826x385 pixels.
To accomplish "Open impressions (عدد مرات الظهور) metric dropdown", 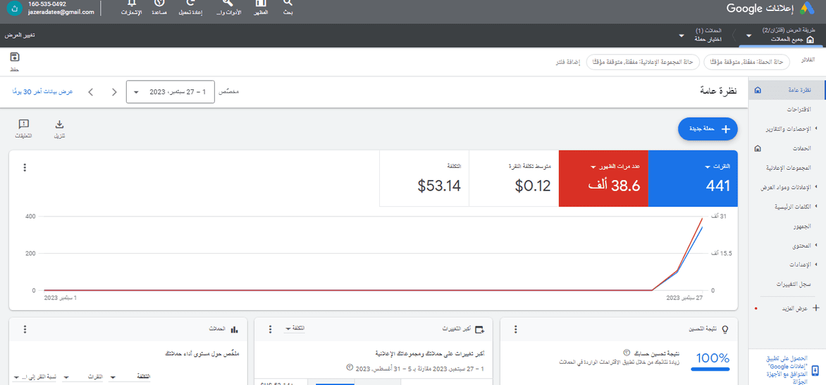I will (x=615, y=166).
